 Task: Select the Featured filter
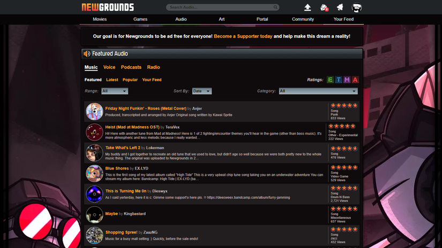(x=93, y=80)
